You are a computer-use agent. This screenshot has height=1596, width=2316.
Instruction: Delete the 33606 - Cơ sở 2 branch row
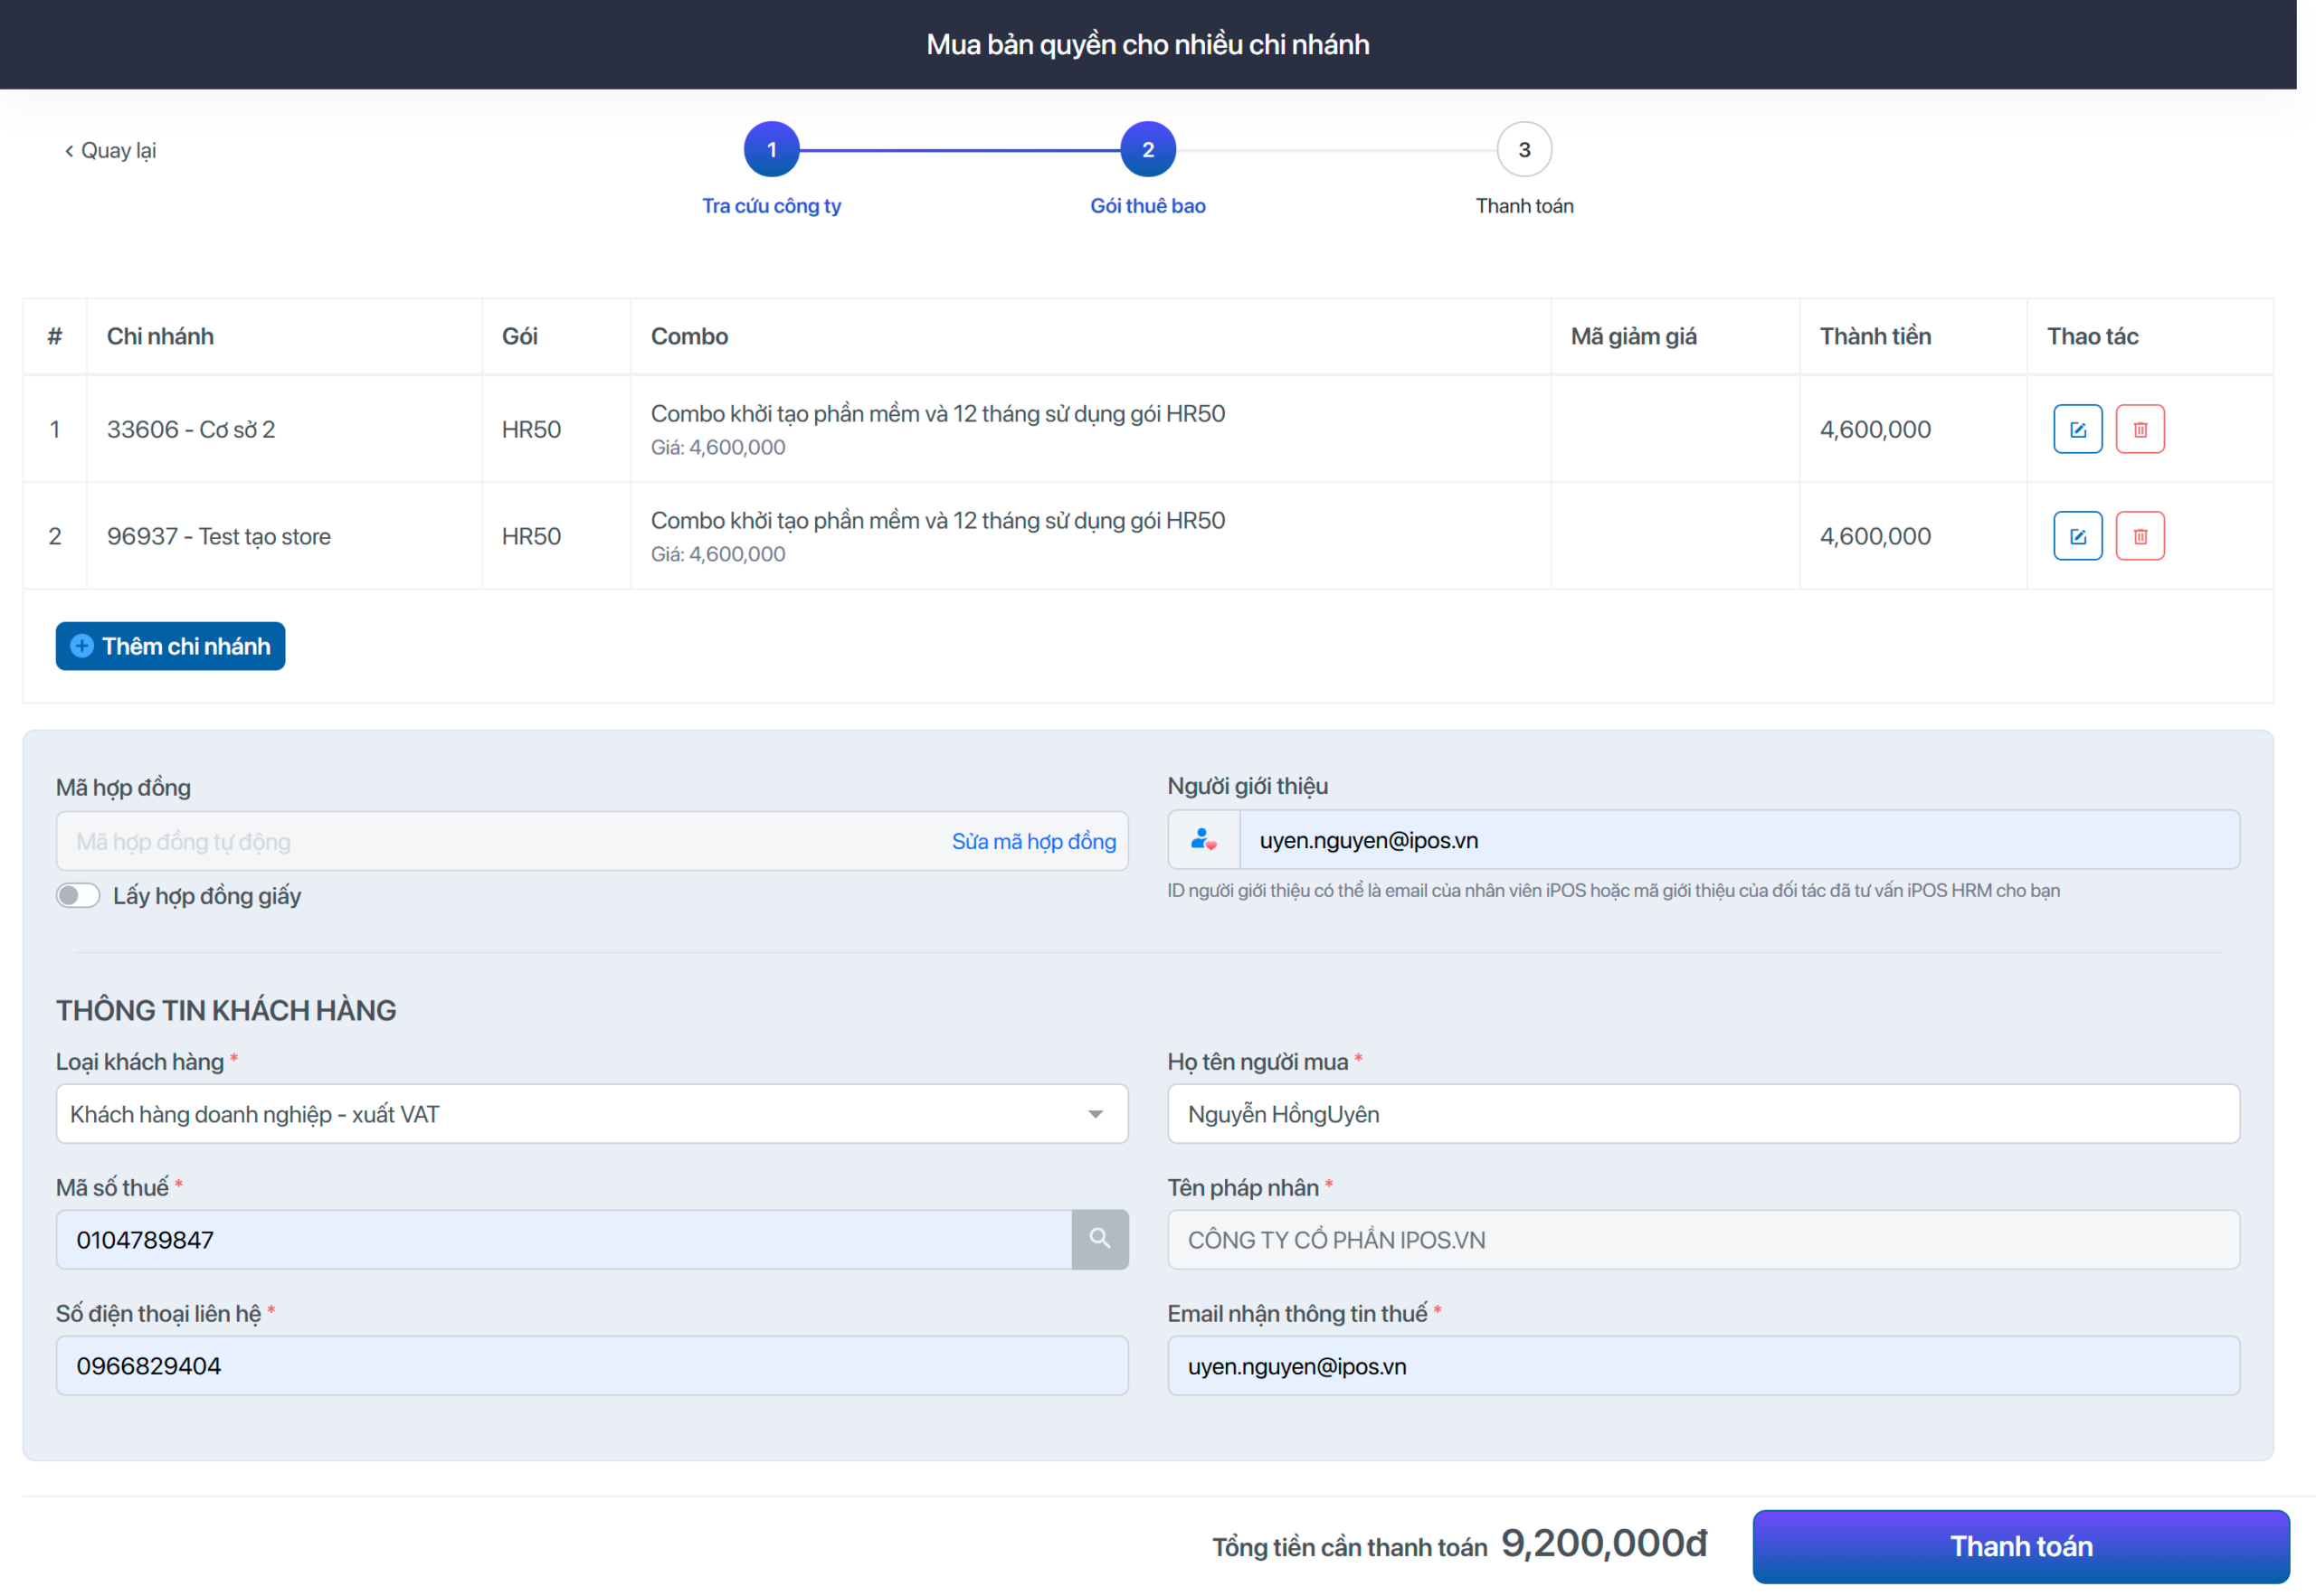point(2139,429)
